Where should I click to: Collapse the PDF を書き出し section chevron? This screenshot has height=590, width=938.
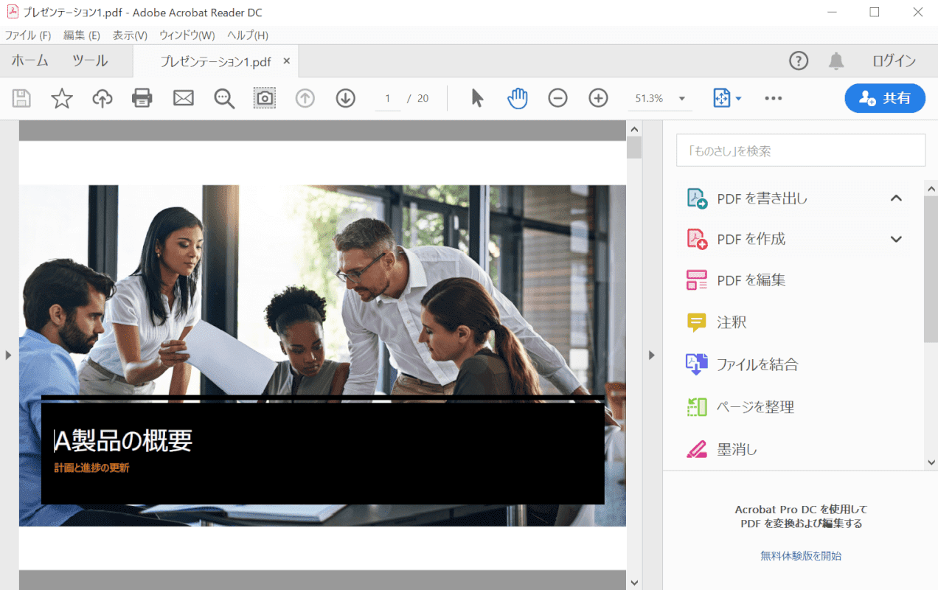coord(896,198)
